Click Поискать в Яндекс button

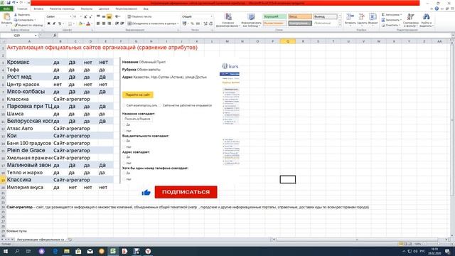pos(137,119)
